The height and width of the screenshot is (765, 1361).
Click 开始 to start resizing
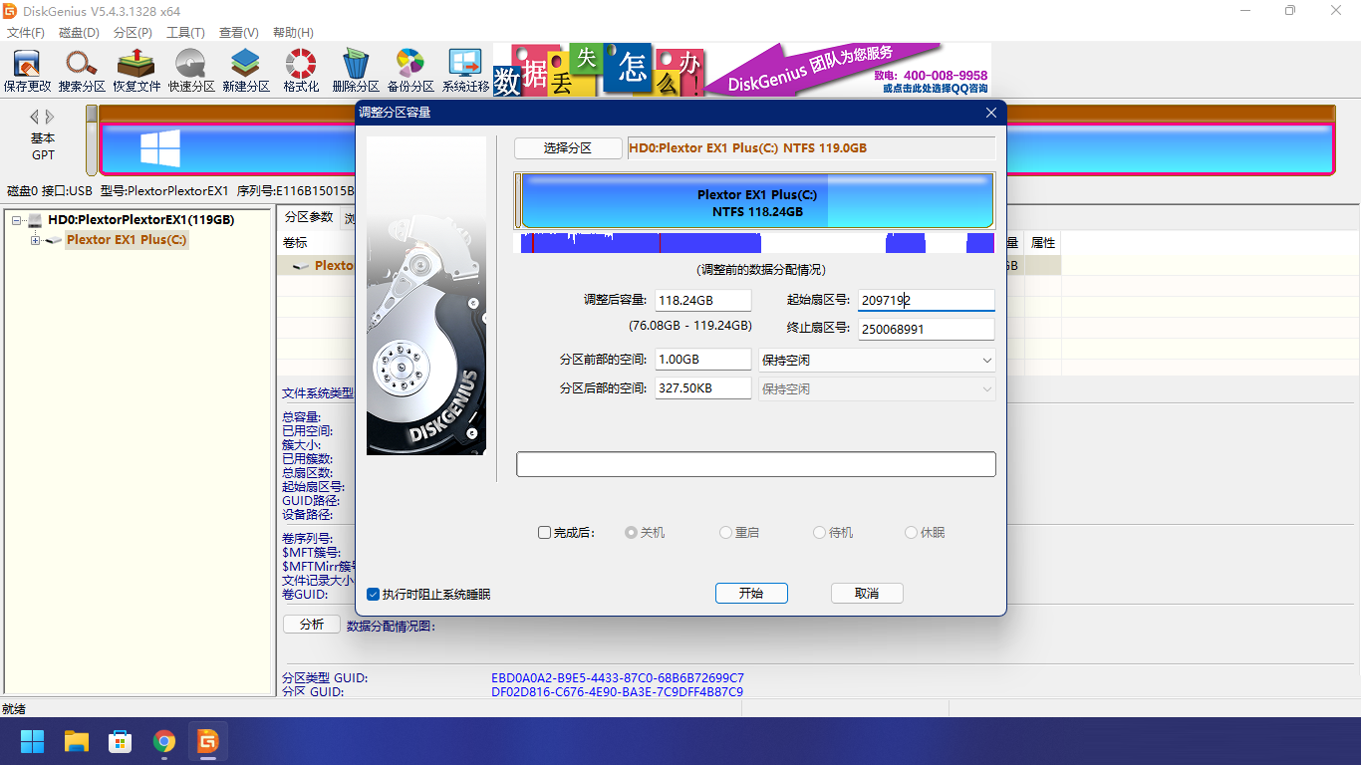751,593
